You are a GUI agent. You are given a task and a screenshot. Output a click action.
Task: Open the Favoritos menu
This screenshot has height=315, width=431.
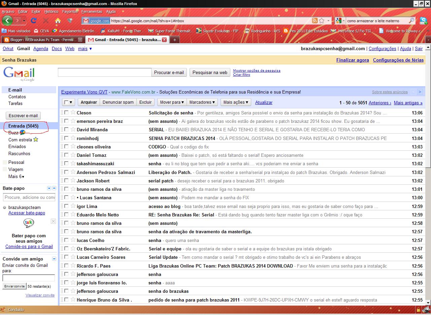pyautogui.click(x=70, y=11)
